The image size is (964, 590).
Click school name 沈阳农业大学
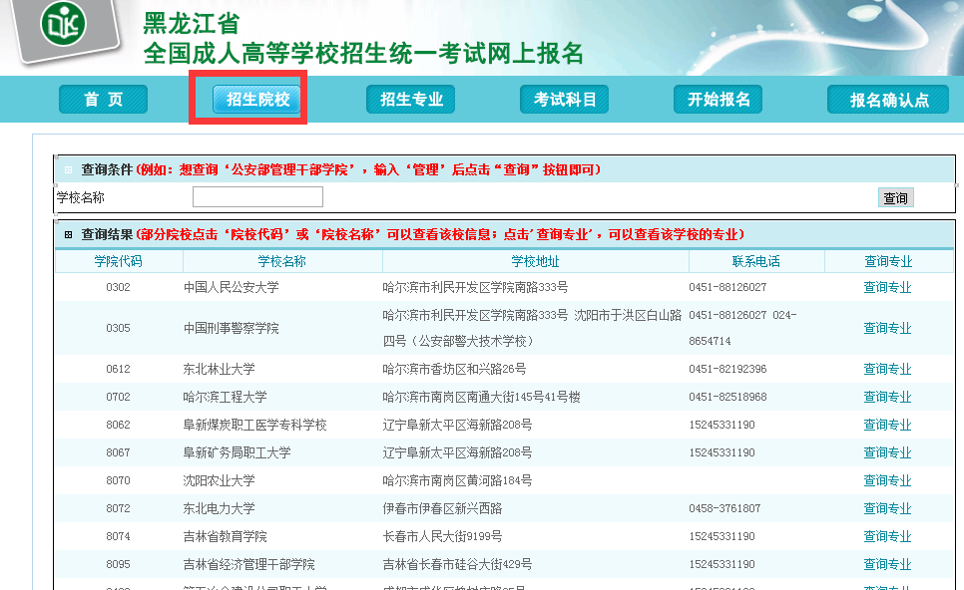(x=219, y=480)
